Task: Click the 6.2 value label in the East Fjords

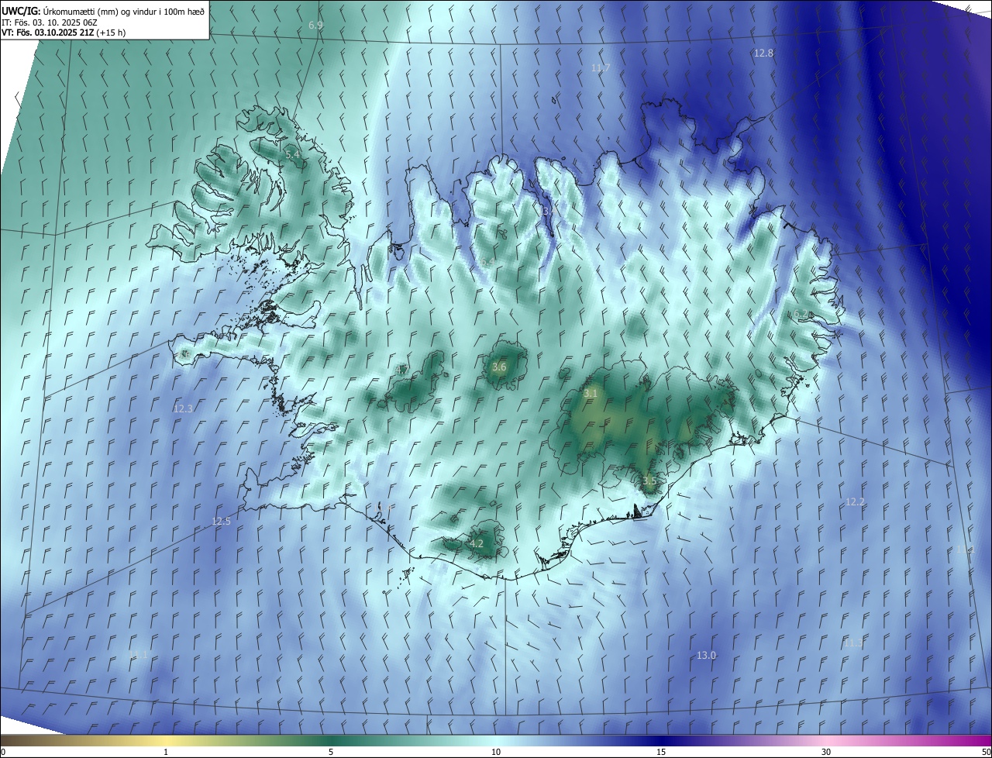Action: (x=801, y=314)
